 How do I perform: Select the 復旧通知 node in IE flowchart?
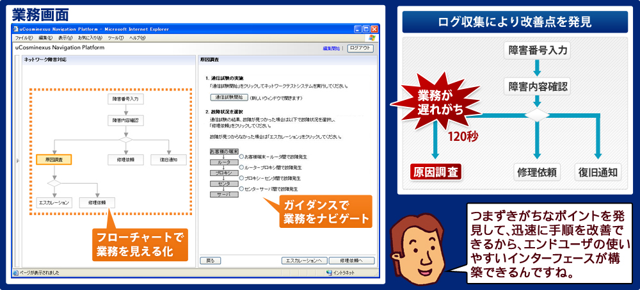tap(168, 159)
